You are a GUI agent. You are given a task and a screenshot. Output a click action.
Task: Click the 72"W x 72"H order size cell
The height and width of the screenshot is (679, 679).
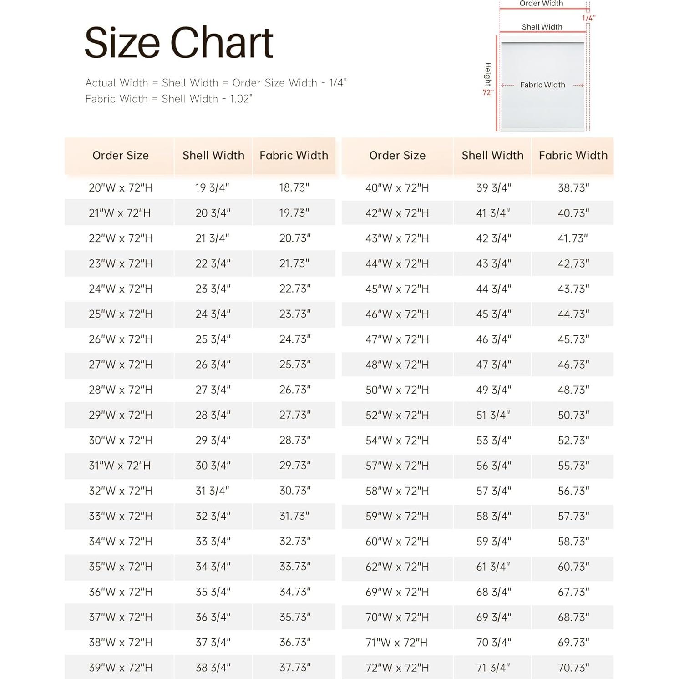coord(397,668)
